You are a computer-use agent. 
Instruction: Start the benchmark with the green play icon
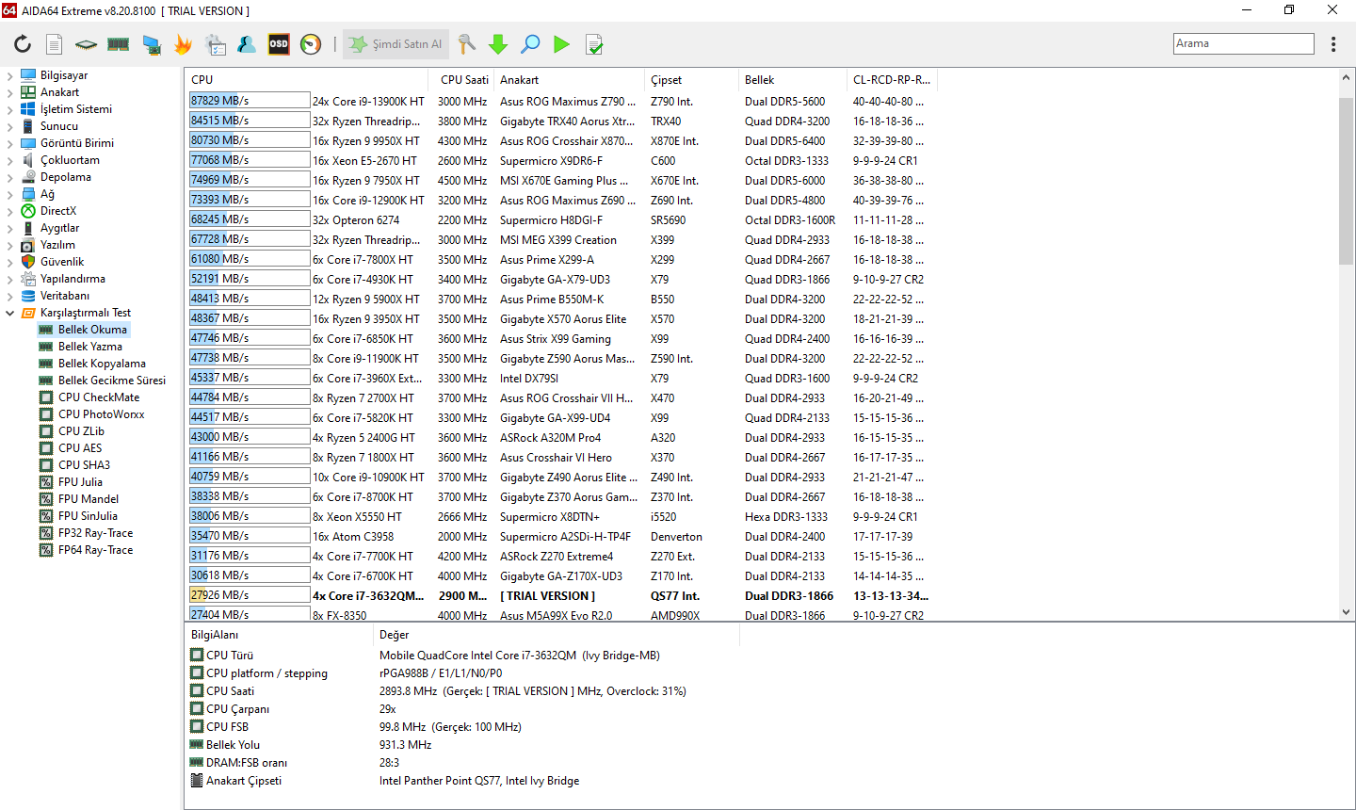562,44
